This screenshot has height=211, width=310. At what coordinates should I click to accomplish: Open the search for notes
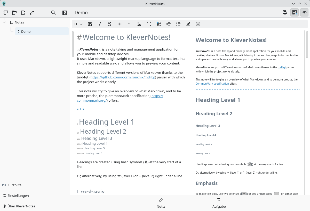53,12
